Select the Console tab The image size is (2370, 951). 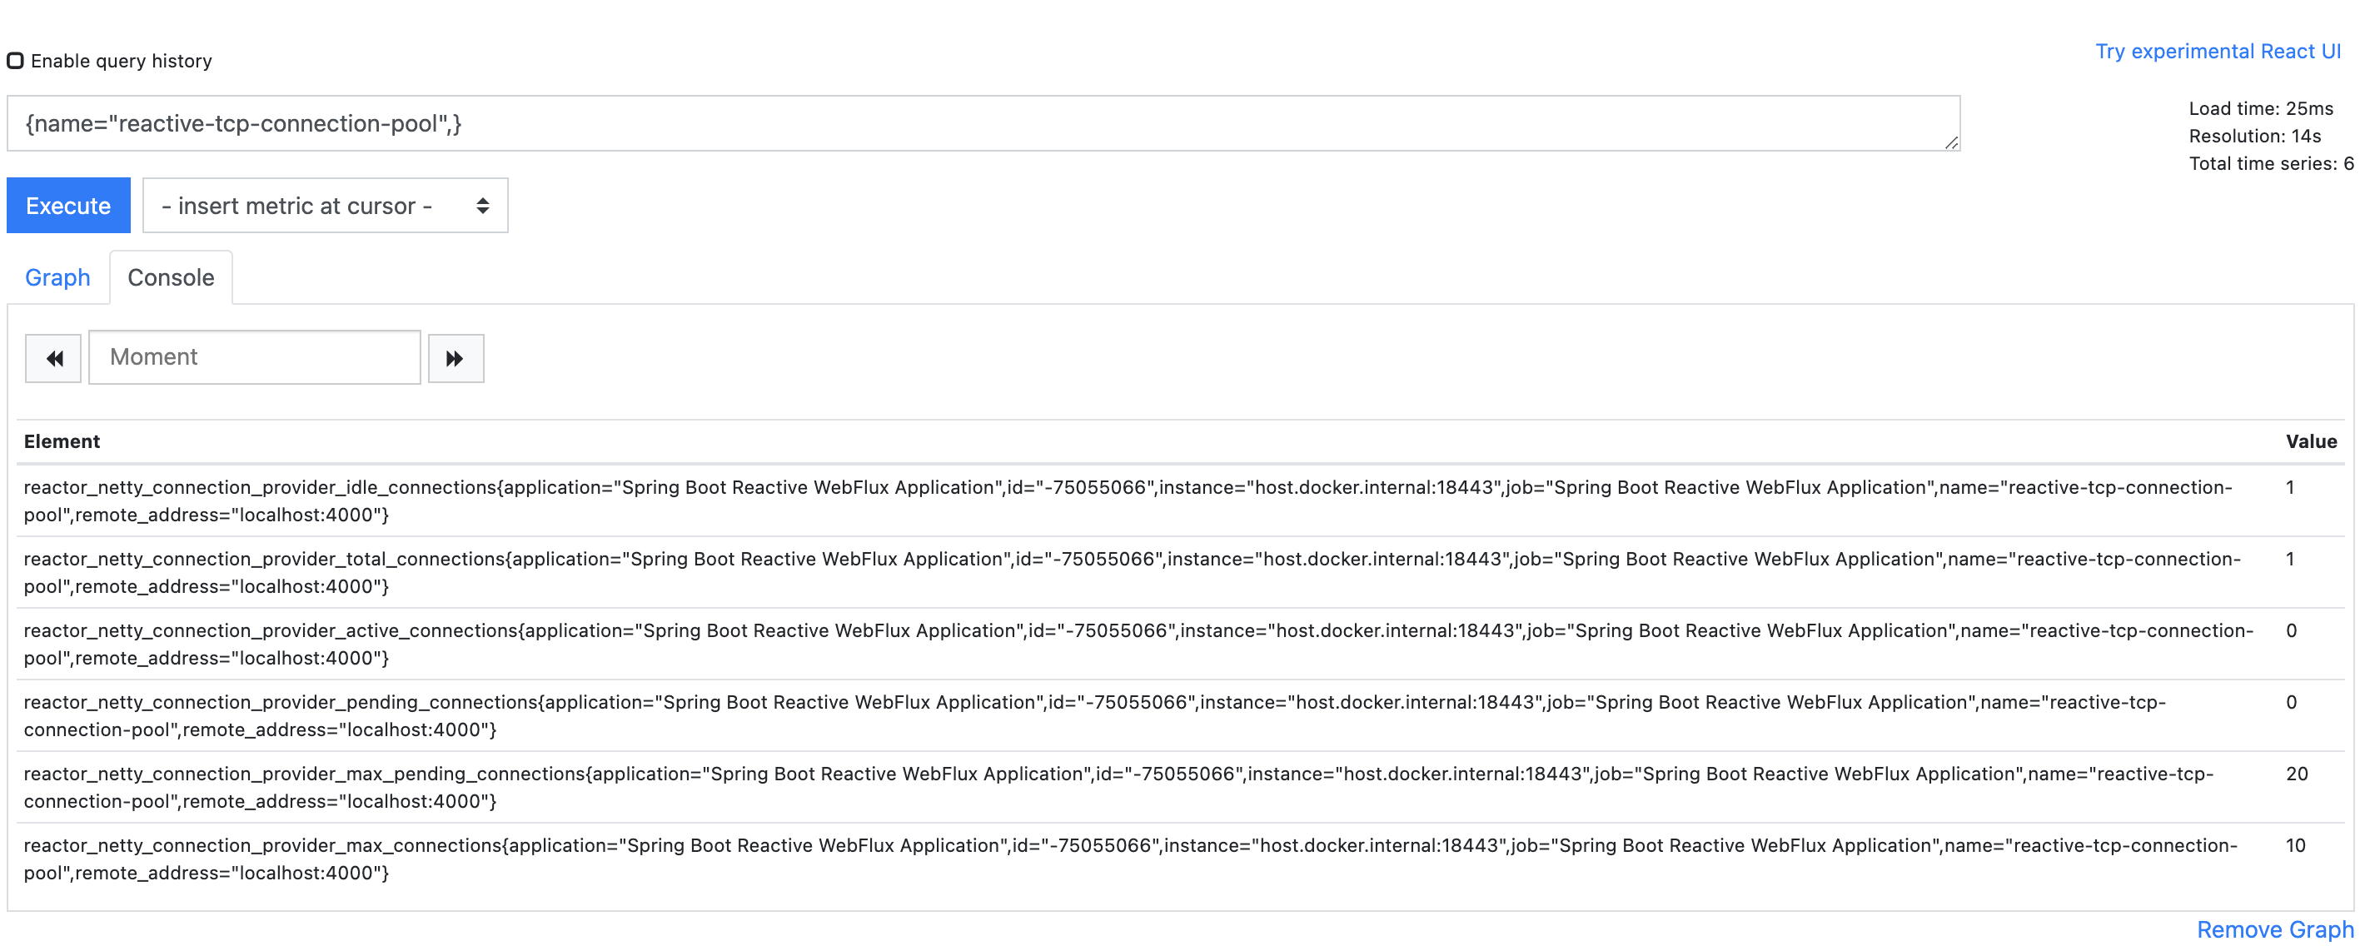171,278
